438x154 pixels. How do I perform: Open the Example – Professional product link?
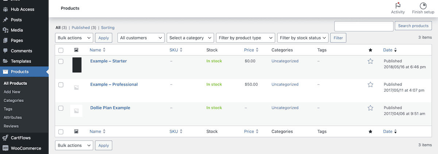[x=114, y=84]
